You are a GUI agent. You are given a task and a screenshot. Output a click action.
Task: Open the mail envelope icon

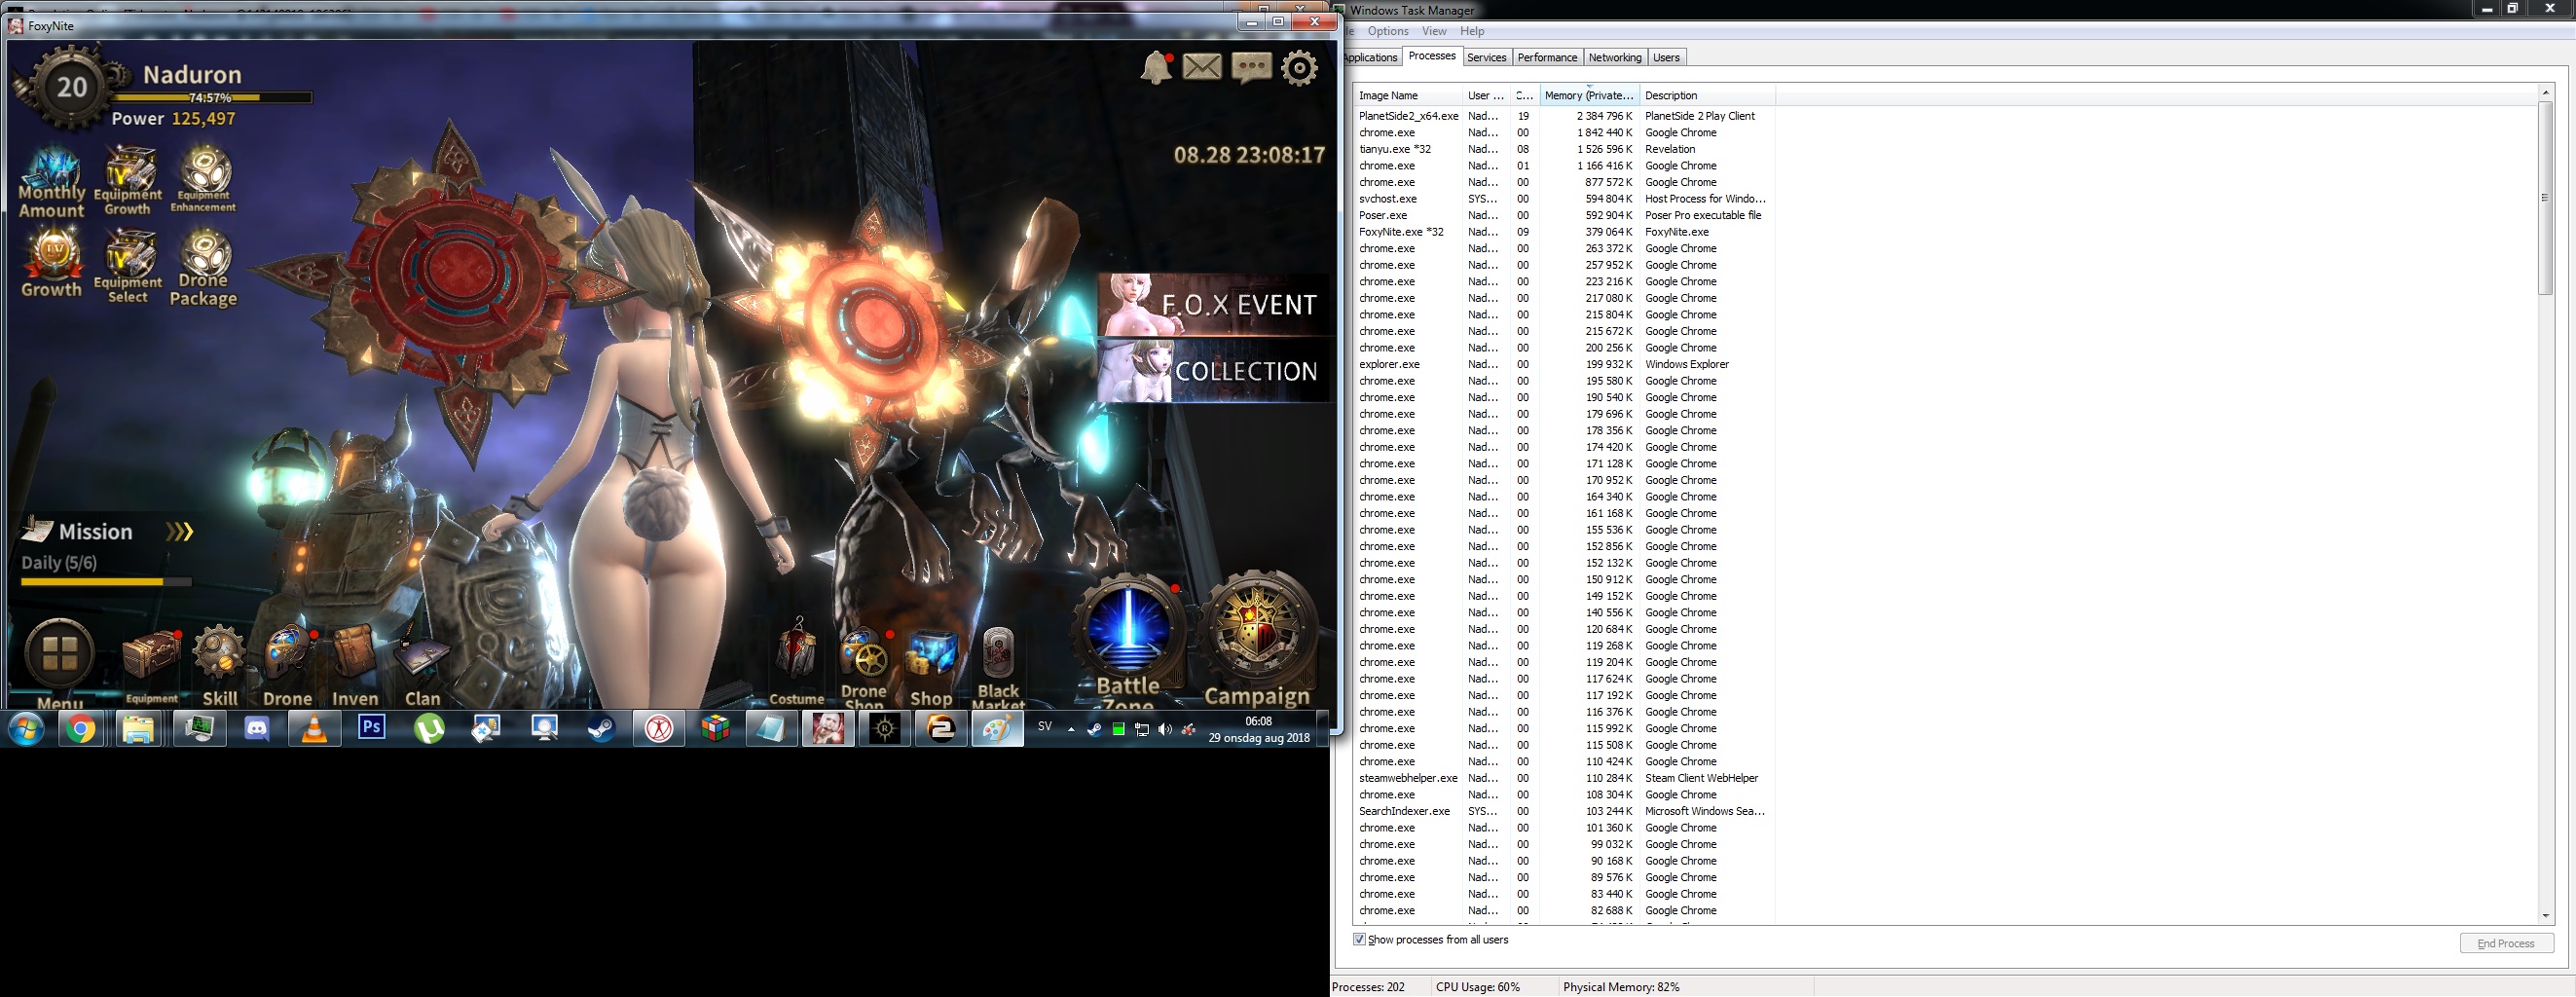pyautogui.click(x=1202, y=67)
